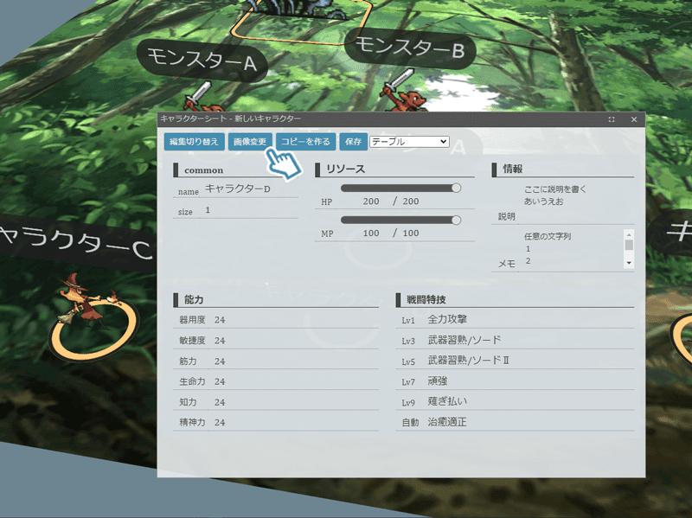The image size is (692, 518).
Task: Click the Lv1 全力攻撃 skill entry
Action: tap(515, 319)
